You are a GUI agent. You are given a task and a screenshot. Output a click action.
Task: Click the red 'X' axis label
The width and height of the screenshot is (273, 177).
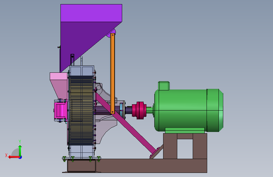(6, 155)
